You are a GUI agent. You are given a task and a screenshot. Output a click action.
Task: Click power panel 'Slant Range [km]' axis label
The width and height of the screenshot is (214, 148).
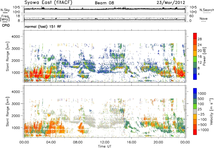7,56
